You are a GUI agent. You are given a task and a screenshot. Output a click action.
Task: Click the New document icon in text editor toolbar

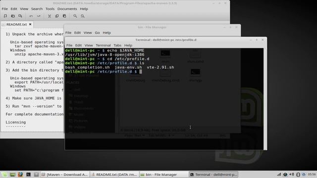[5, 16]
